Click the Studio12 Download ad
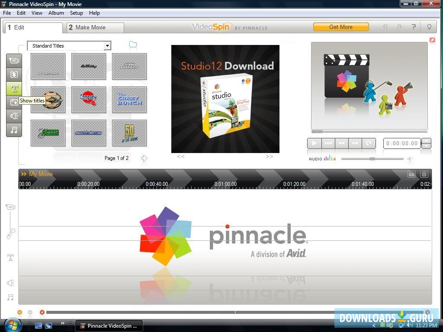 pyautogui.click(x=225, y=99)
